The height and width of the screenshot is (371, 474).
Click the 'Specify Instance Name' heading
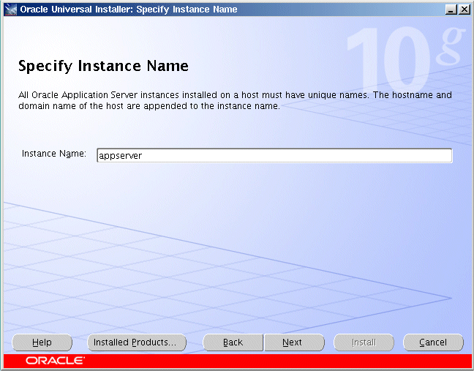click(x=103, y=66)
